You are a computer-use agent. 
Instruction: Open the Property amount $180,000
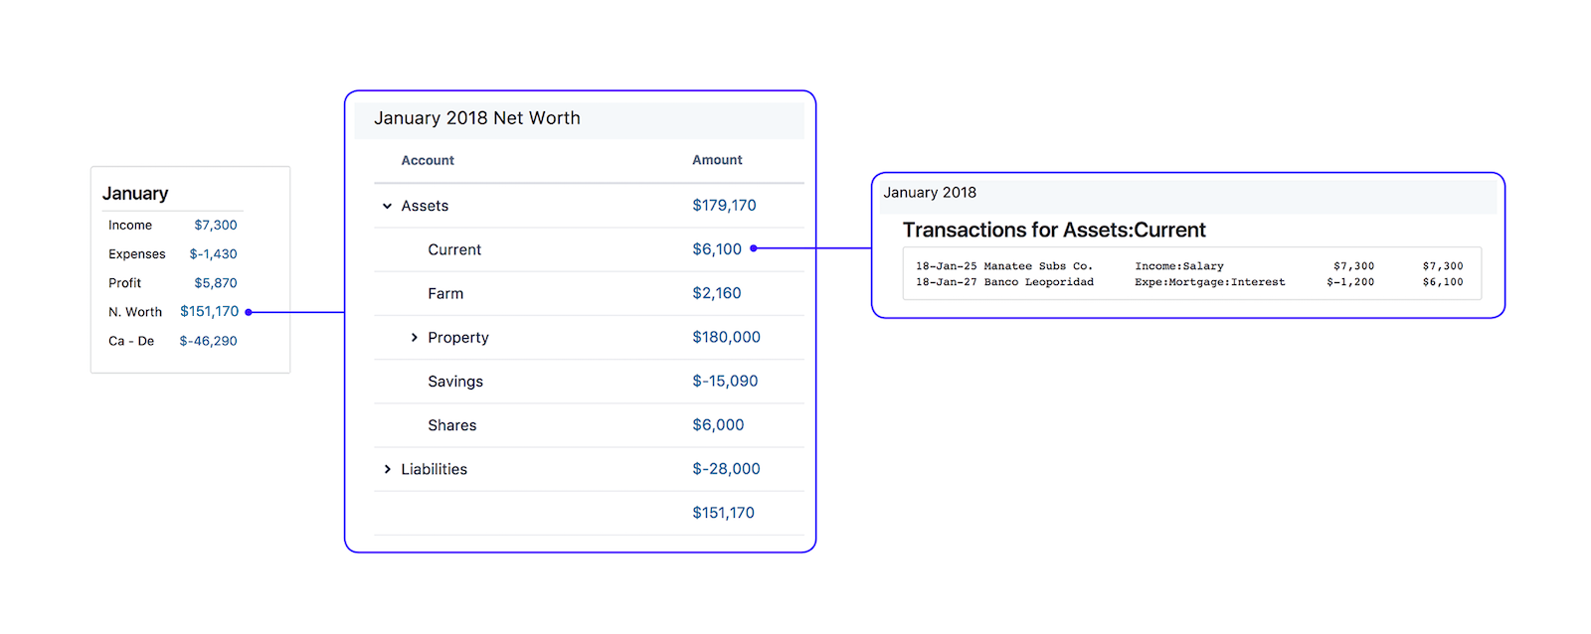click(726, 338)
